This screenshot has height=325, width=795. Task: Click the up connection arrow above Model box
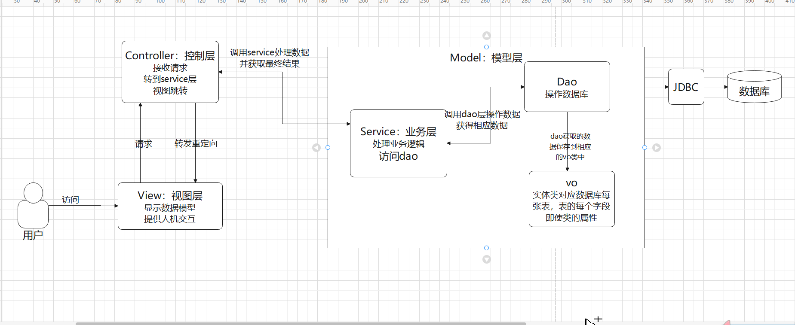coord(486,36)
